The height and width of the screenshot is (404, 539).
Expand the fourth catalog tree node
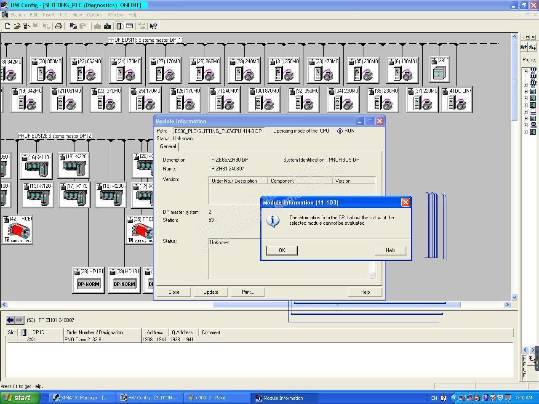click(x=526, y=91)
